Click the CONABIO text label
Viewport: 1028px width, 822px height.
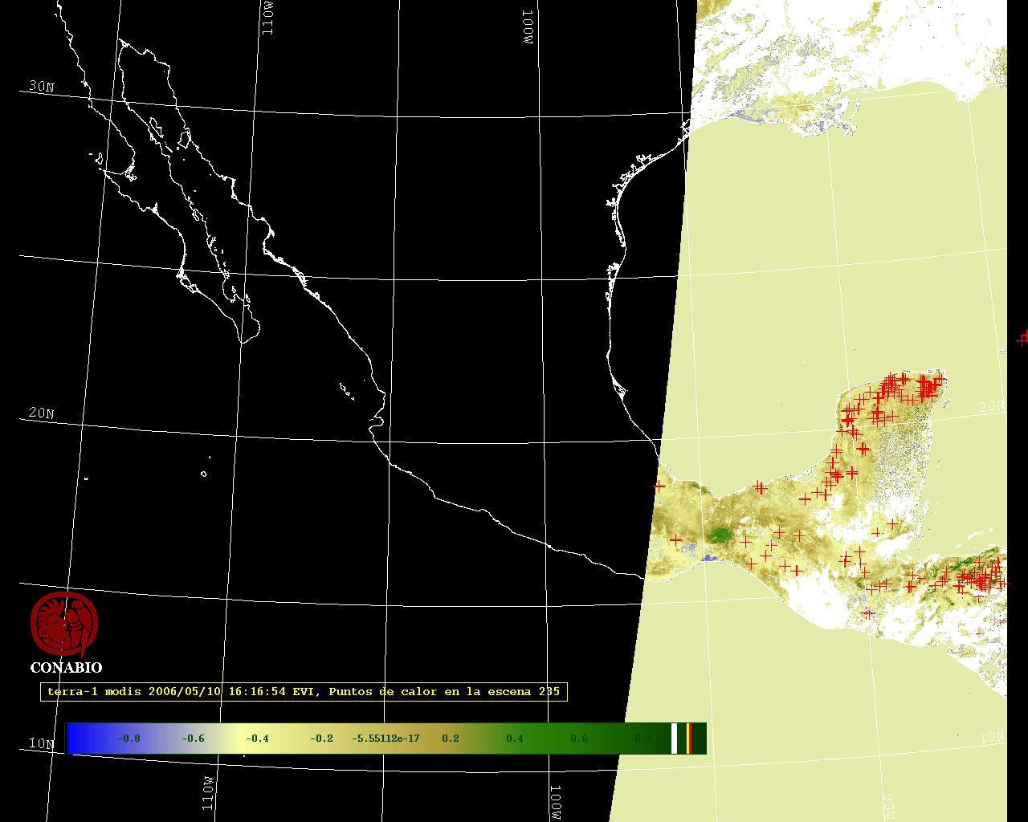click(66, 668)
